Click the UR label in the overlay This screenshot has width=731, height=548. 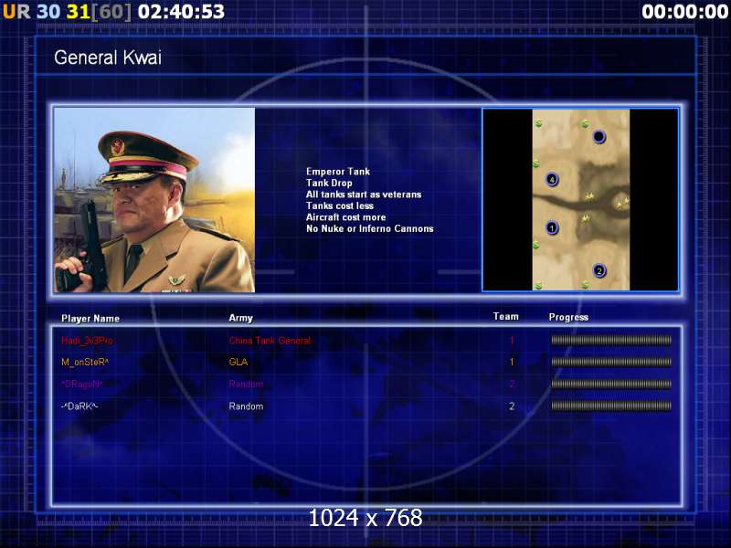[16, 12]
